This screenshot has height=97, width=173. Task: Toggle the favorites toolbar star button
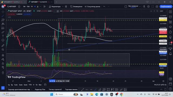pos(3,88)
